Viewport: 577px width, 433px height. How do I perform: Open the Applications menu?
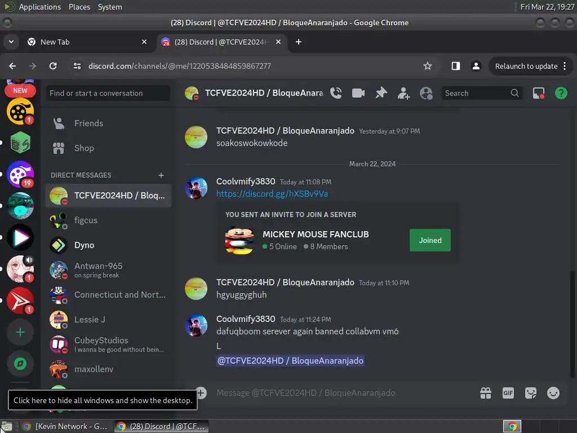pyautogui.click(x=40, y=7)
